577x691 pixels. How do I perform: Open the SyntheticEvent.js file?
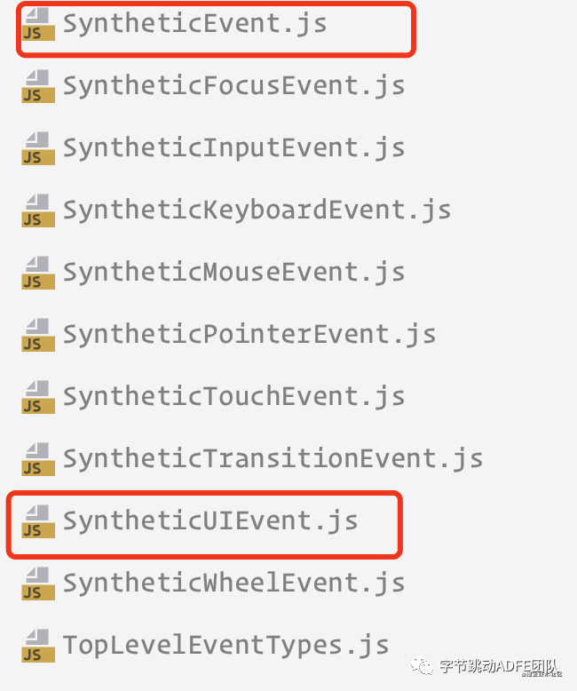(194, 24)
